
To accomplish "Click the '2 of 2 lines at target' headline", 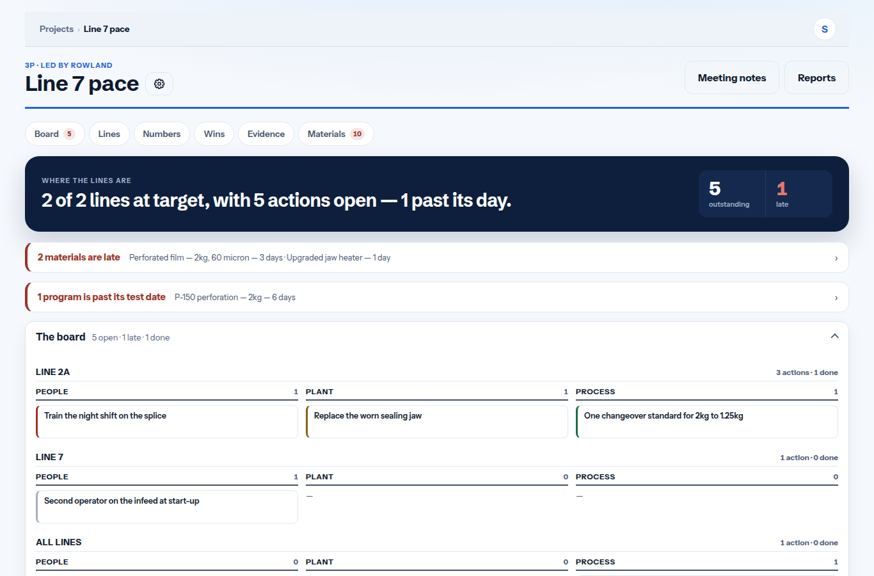I will pos(276,200).
